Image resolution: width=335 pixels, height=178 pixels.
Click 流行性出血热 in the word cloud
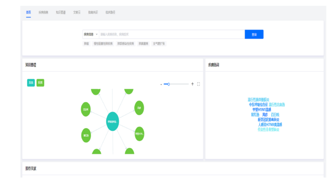(277, 105)
